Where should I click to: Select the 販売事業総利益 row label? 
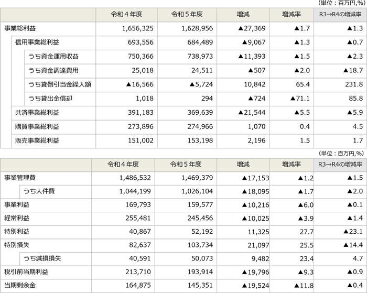pos(37,140)
